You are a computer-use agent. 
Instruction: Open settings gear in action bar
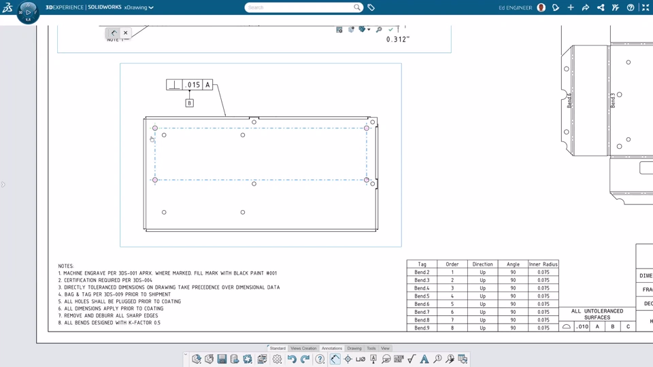(x=278, y=359)
